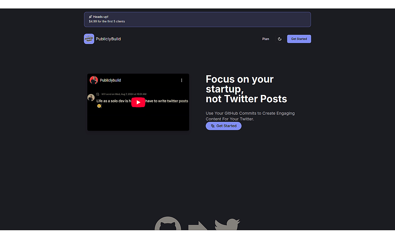Click the "Focus on your startup" headline
The width and height of the screenshot is (395, 239).
click(246, 89)
